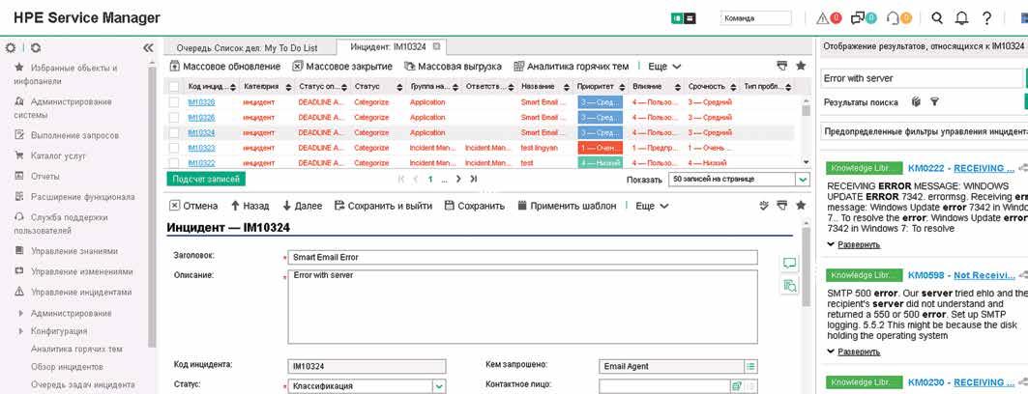Check the box for row IM10324

click(x=174, y=132)
